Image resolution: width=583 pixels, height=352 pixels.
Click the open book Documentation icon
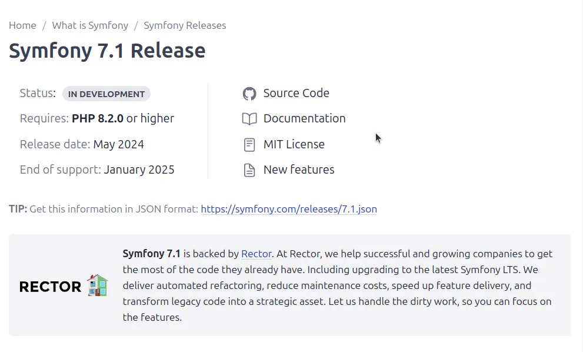click(x=249, y=119)
